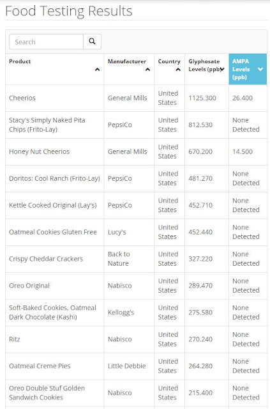Select the Product column header label
Image resolution: width=270 pixels, height=409 pixels.
click(20, 61)
